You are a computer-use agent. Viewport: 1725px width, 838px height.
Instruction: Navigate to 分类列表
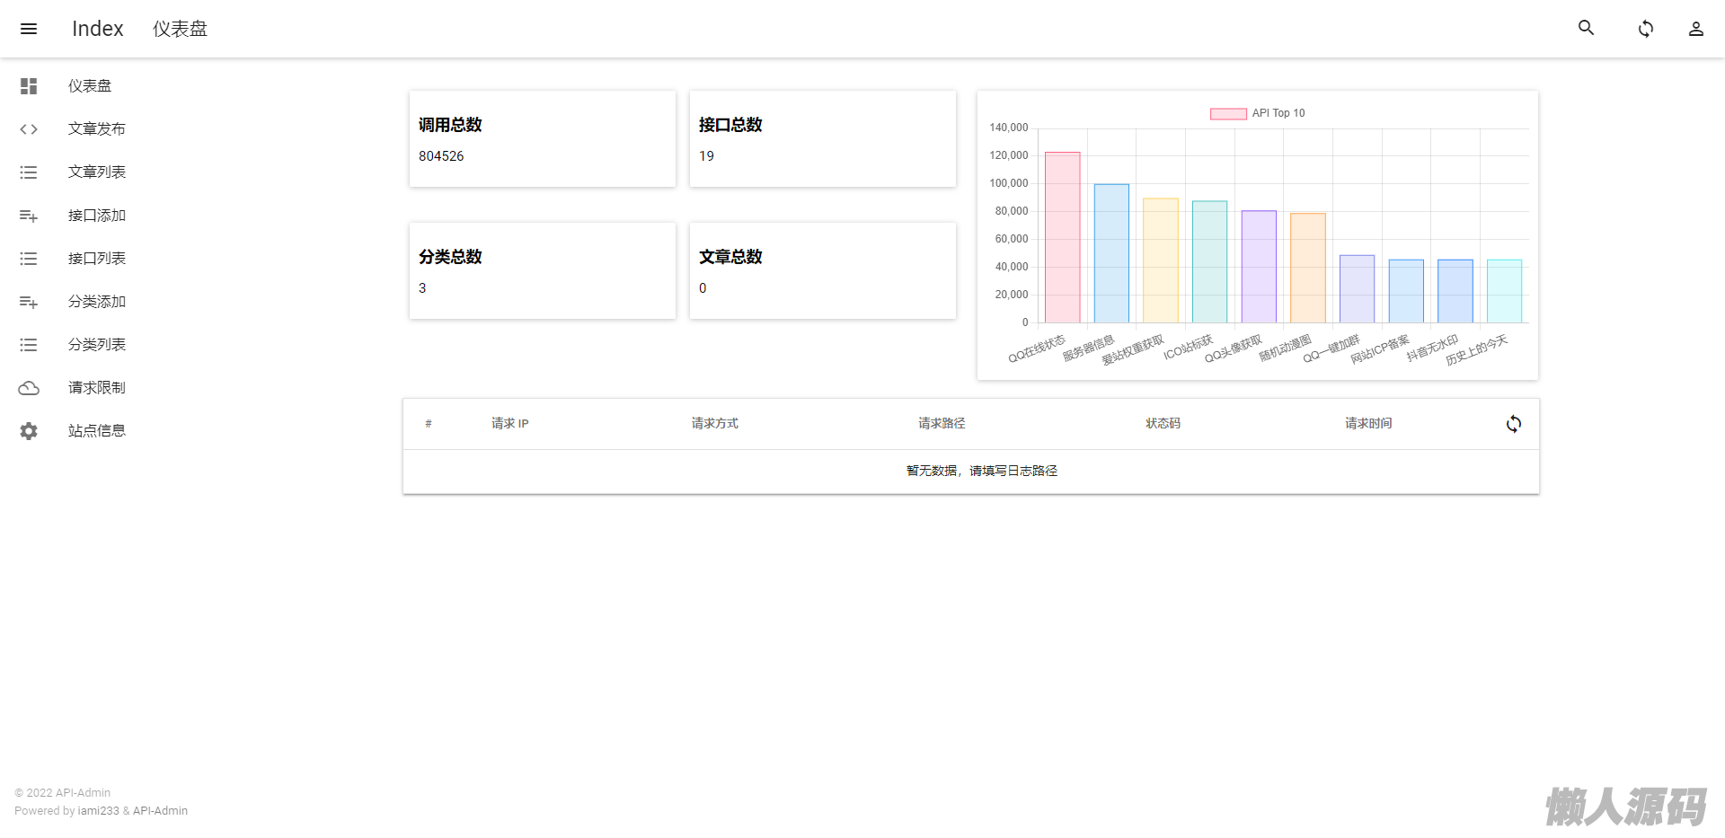(97, 345)
